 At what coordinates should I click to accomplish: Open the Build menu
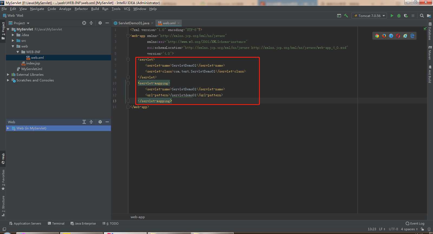95,9
